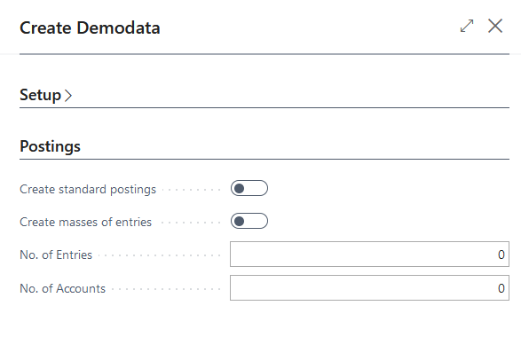Screen dimensions: 521x337
Task: Click the No. of Entries label
Action: pos(56,255)
